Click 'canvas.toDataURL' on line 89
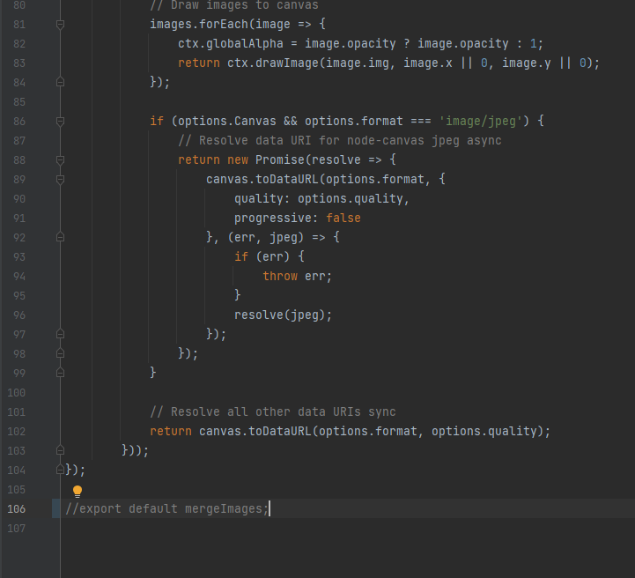635x578 pixels. coord(262,180)
